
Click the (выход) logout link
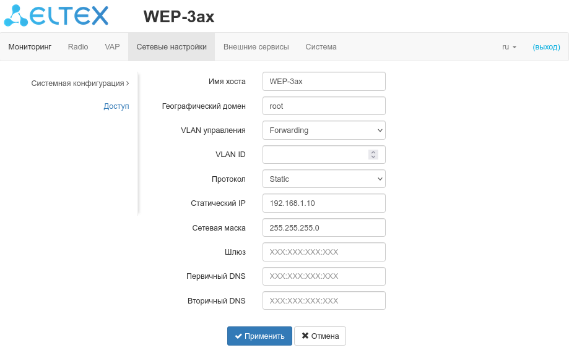tap(546, 47)
